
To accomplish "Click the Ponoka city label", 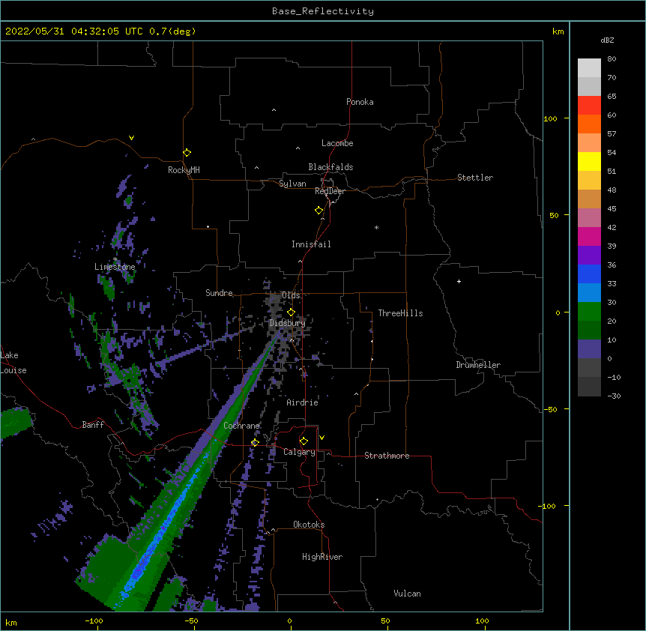I will [360, 102].
